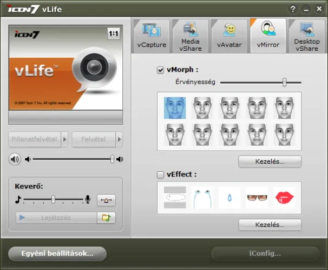
Task: Click the vLife preview image
Action: (x=65, y=67)
